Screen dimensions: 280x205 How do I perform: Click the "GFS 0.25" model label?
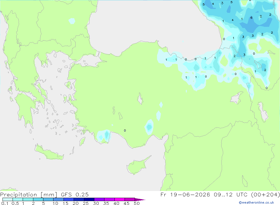[75, 195]
